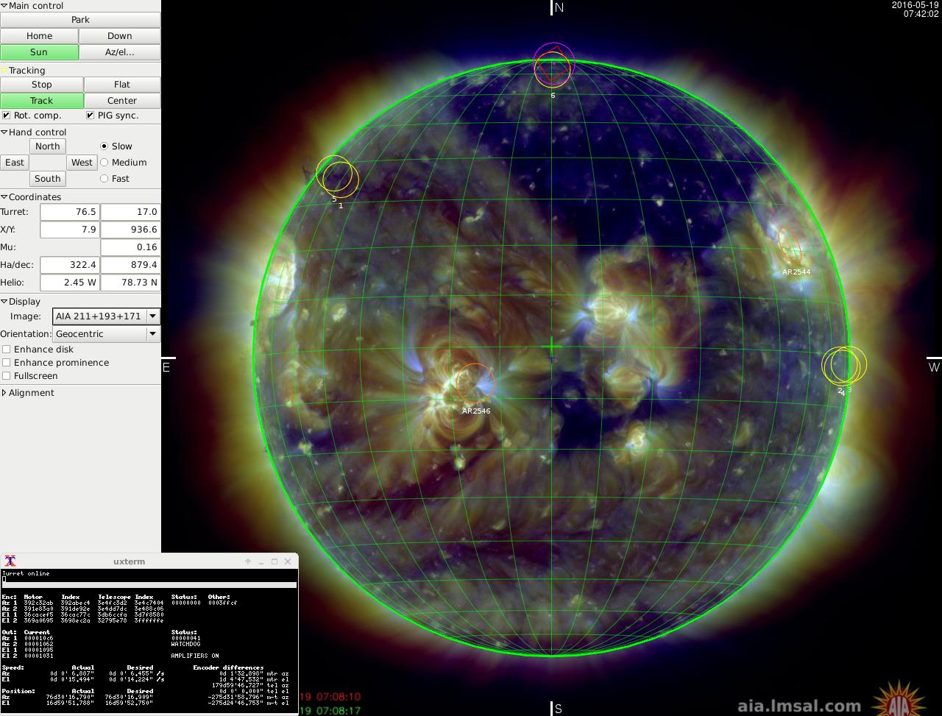Click the Mu value input field
The height and width of the screenshot is (716, 942).
click(x=130, y=247)
